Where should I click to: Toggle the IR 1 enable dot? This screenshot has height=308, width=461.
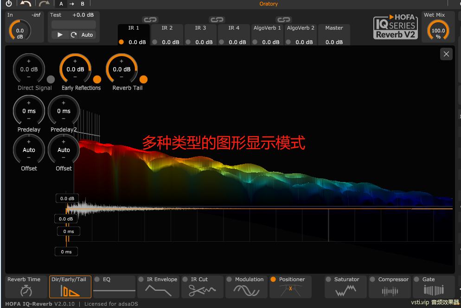[x=121, y=42]
